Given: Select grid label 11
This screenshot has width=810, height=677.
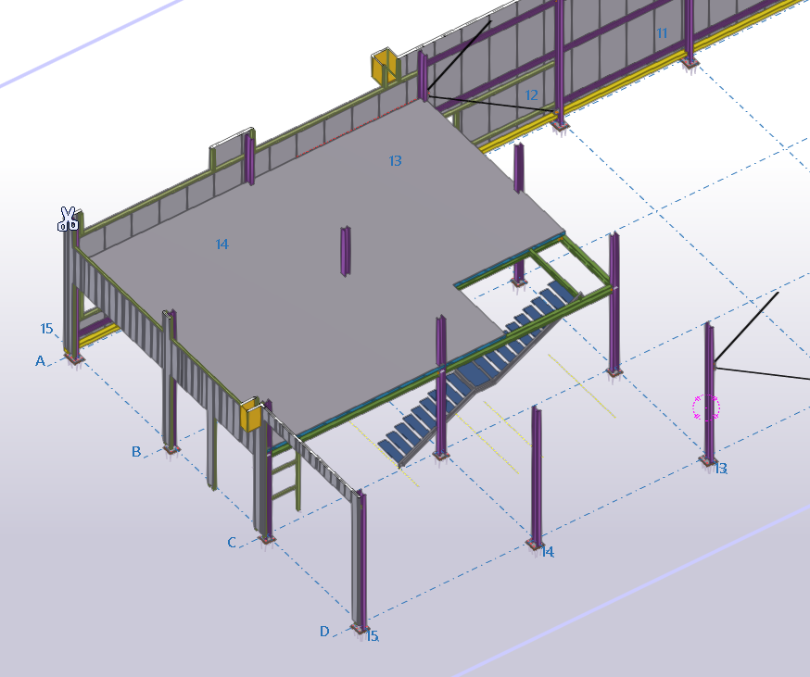Looking at the screenshot, I should click(662, 33).
